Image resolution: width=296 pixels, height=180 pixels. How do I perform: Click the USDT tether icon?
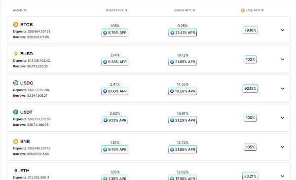pos(16,112)
